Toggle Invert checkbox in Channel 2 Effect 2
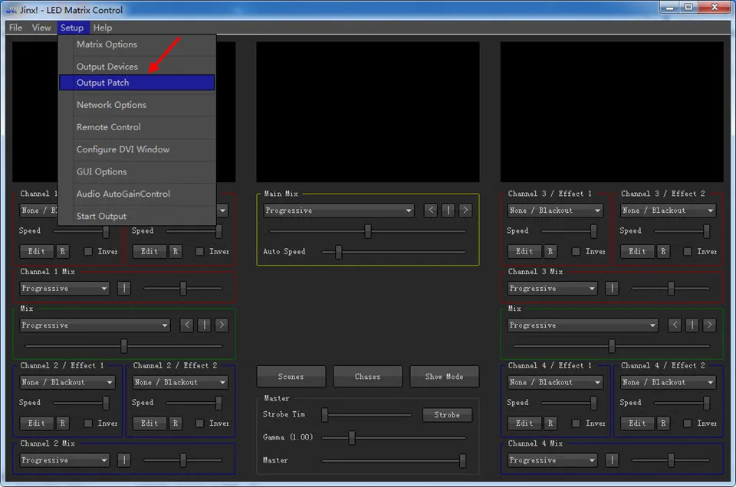The height and width of the screenshot is (487, 736). click(199, 423)
